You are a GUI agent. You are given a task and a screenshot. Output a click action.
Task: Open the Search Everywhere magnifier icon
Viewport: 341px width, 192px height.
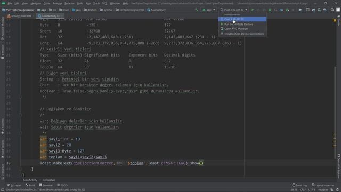332,10
